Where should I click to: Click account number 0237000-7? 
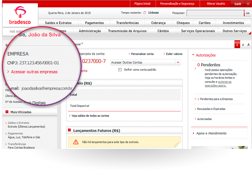(x=94, y=61)
